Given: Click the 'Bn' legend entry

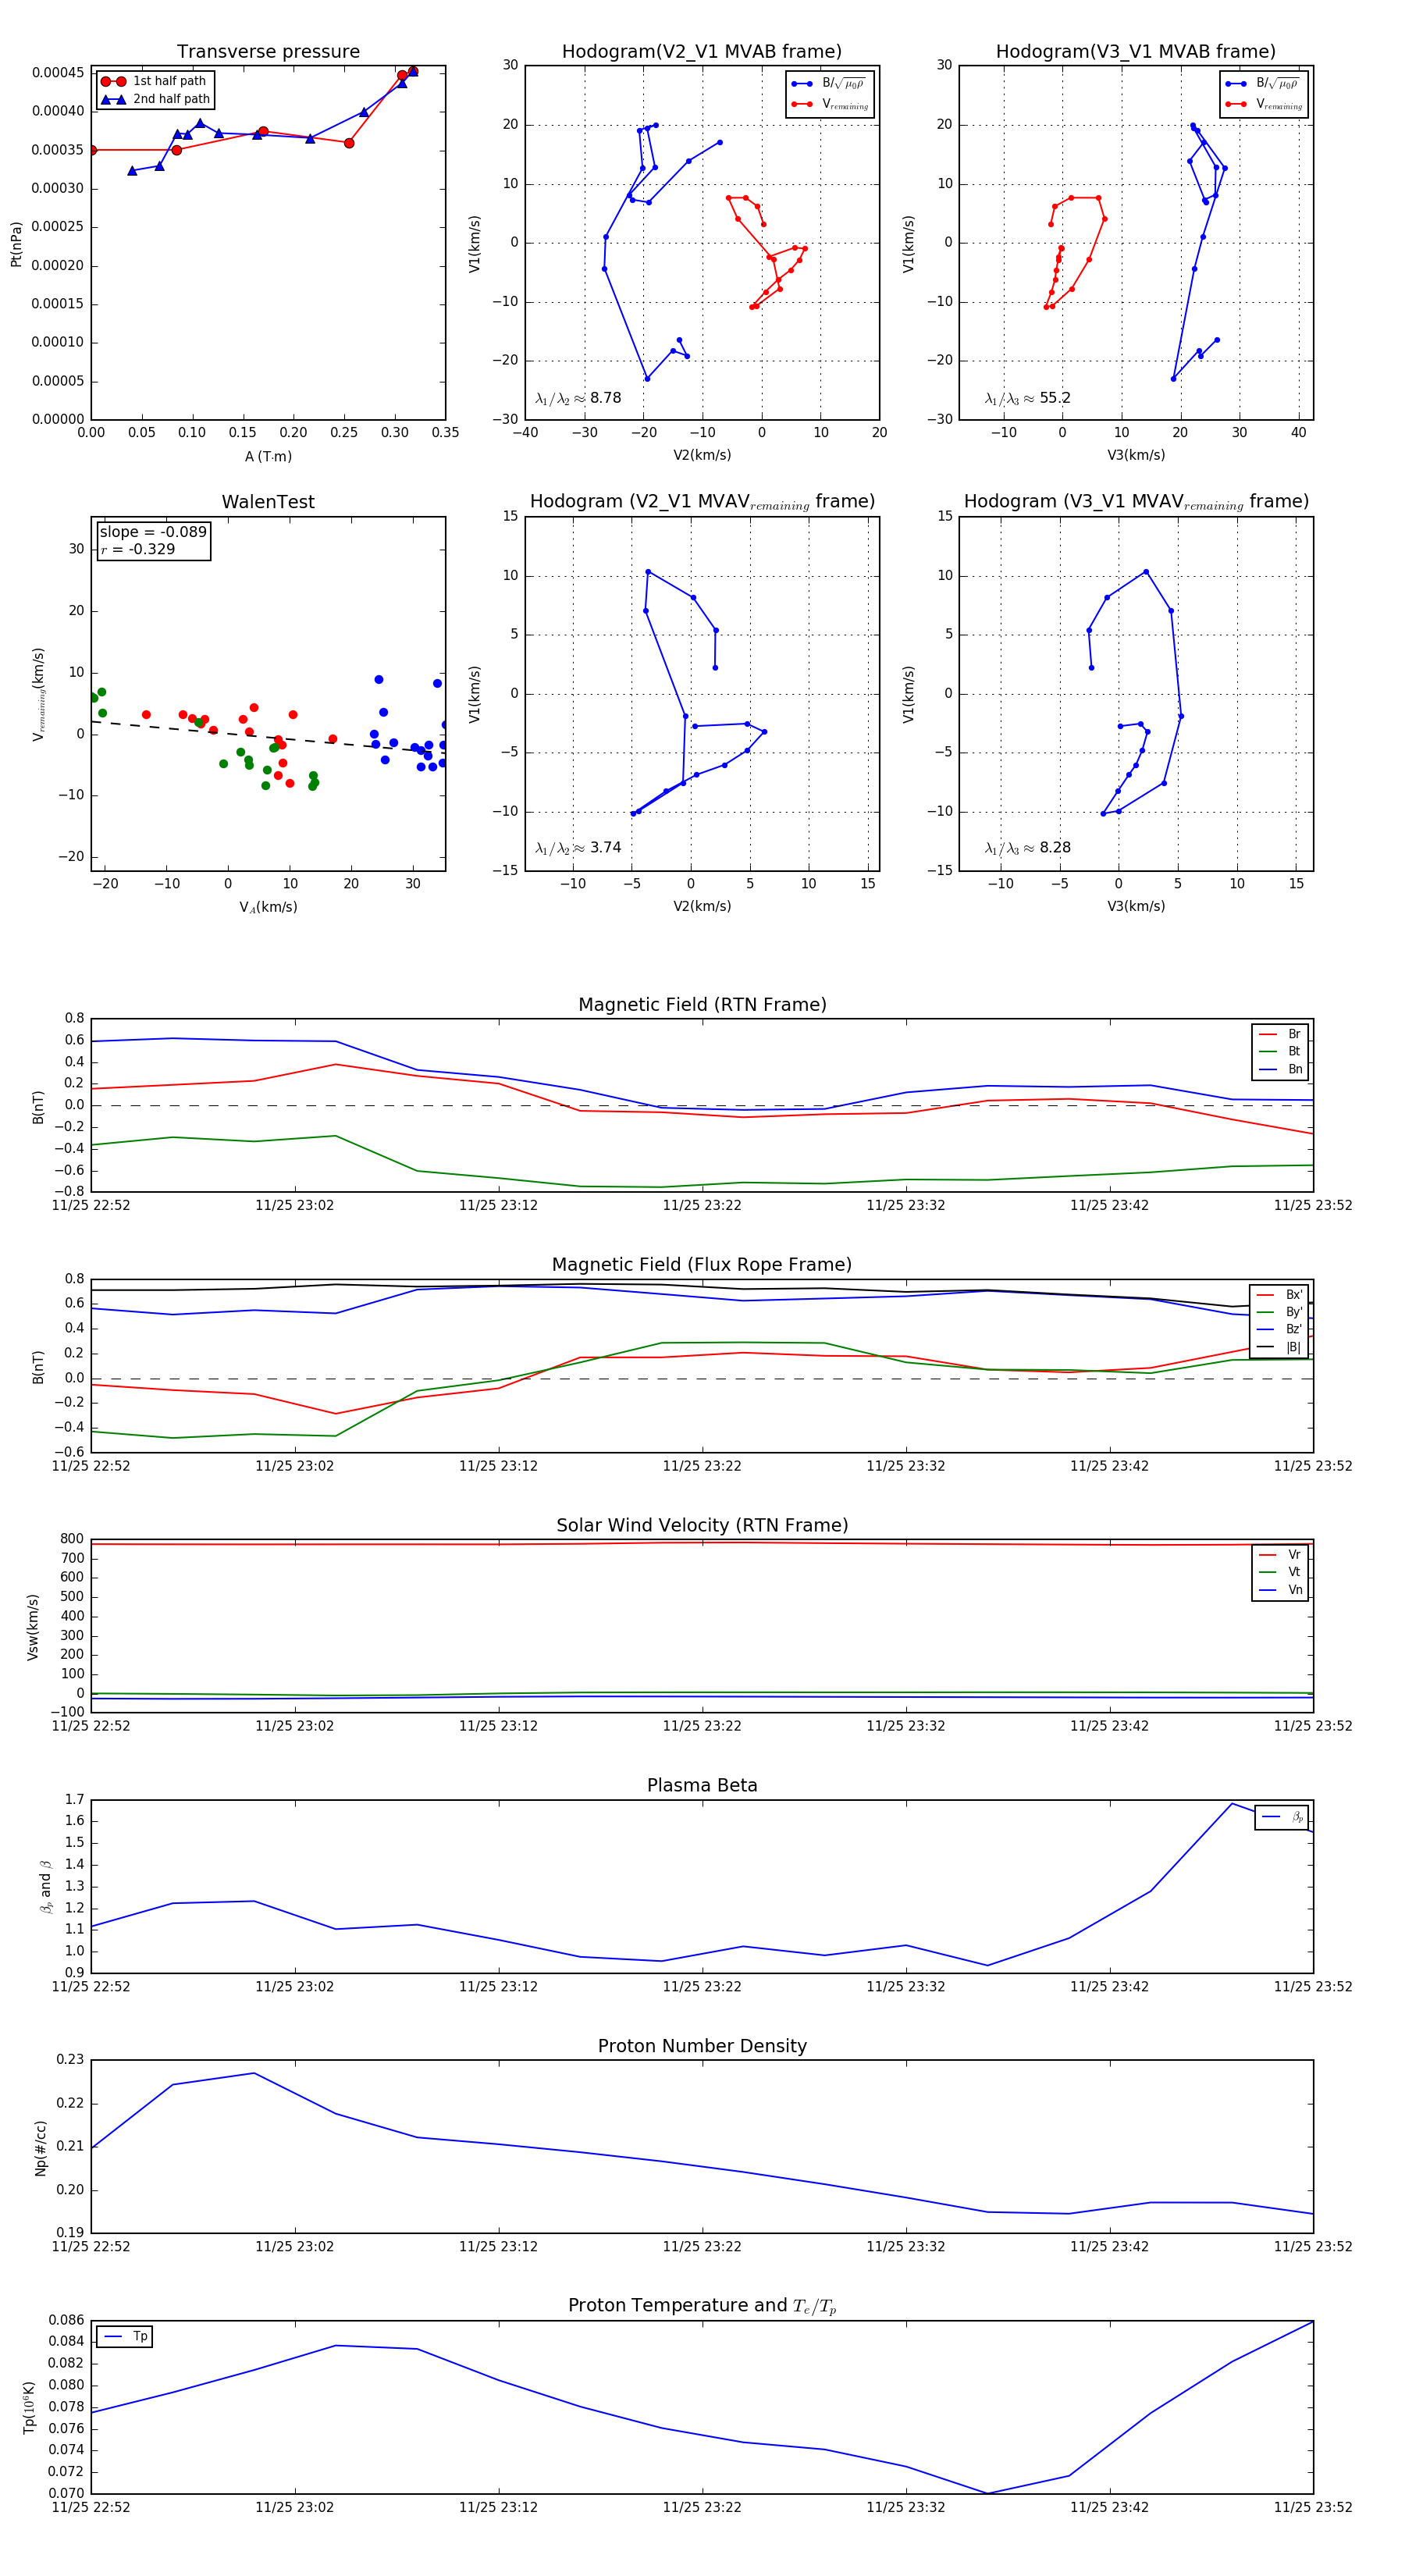Looking at the screenshot, I should click(x=1281, y=1069).
